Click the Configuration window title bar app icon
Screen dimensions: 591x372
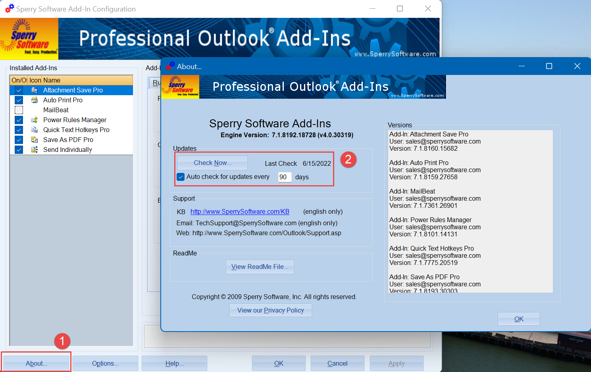coord(9,9)
